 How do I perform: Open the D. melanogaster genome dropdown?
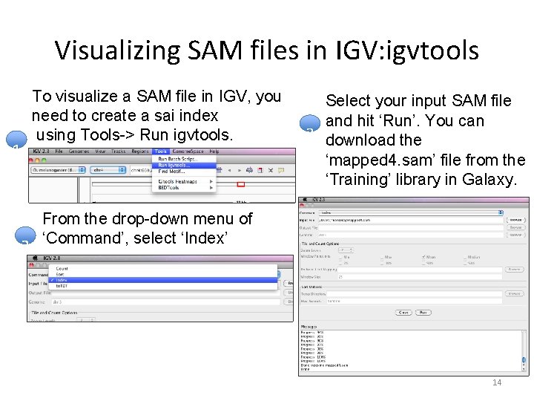tap(58, 170)
